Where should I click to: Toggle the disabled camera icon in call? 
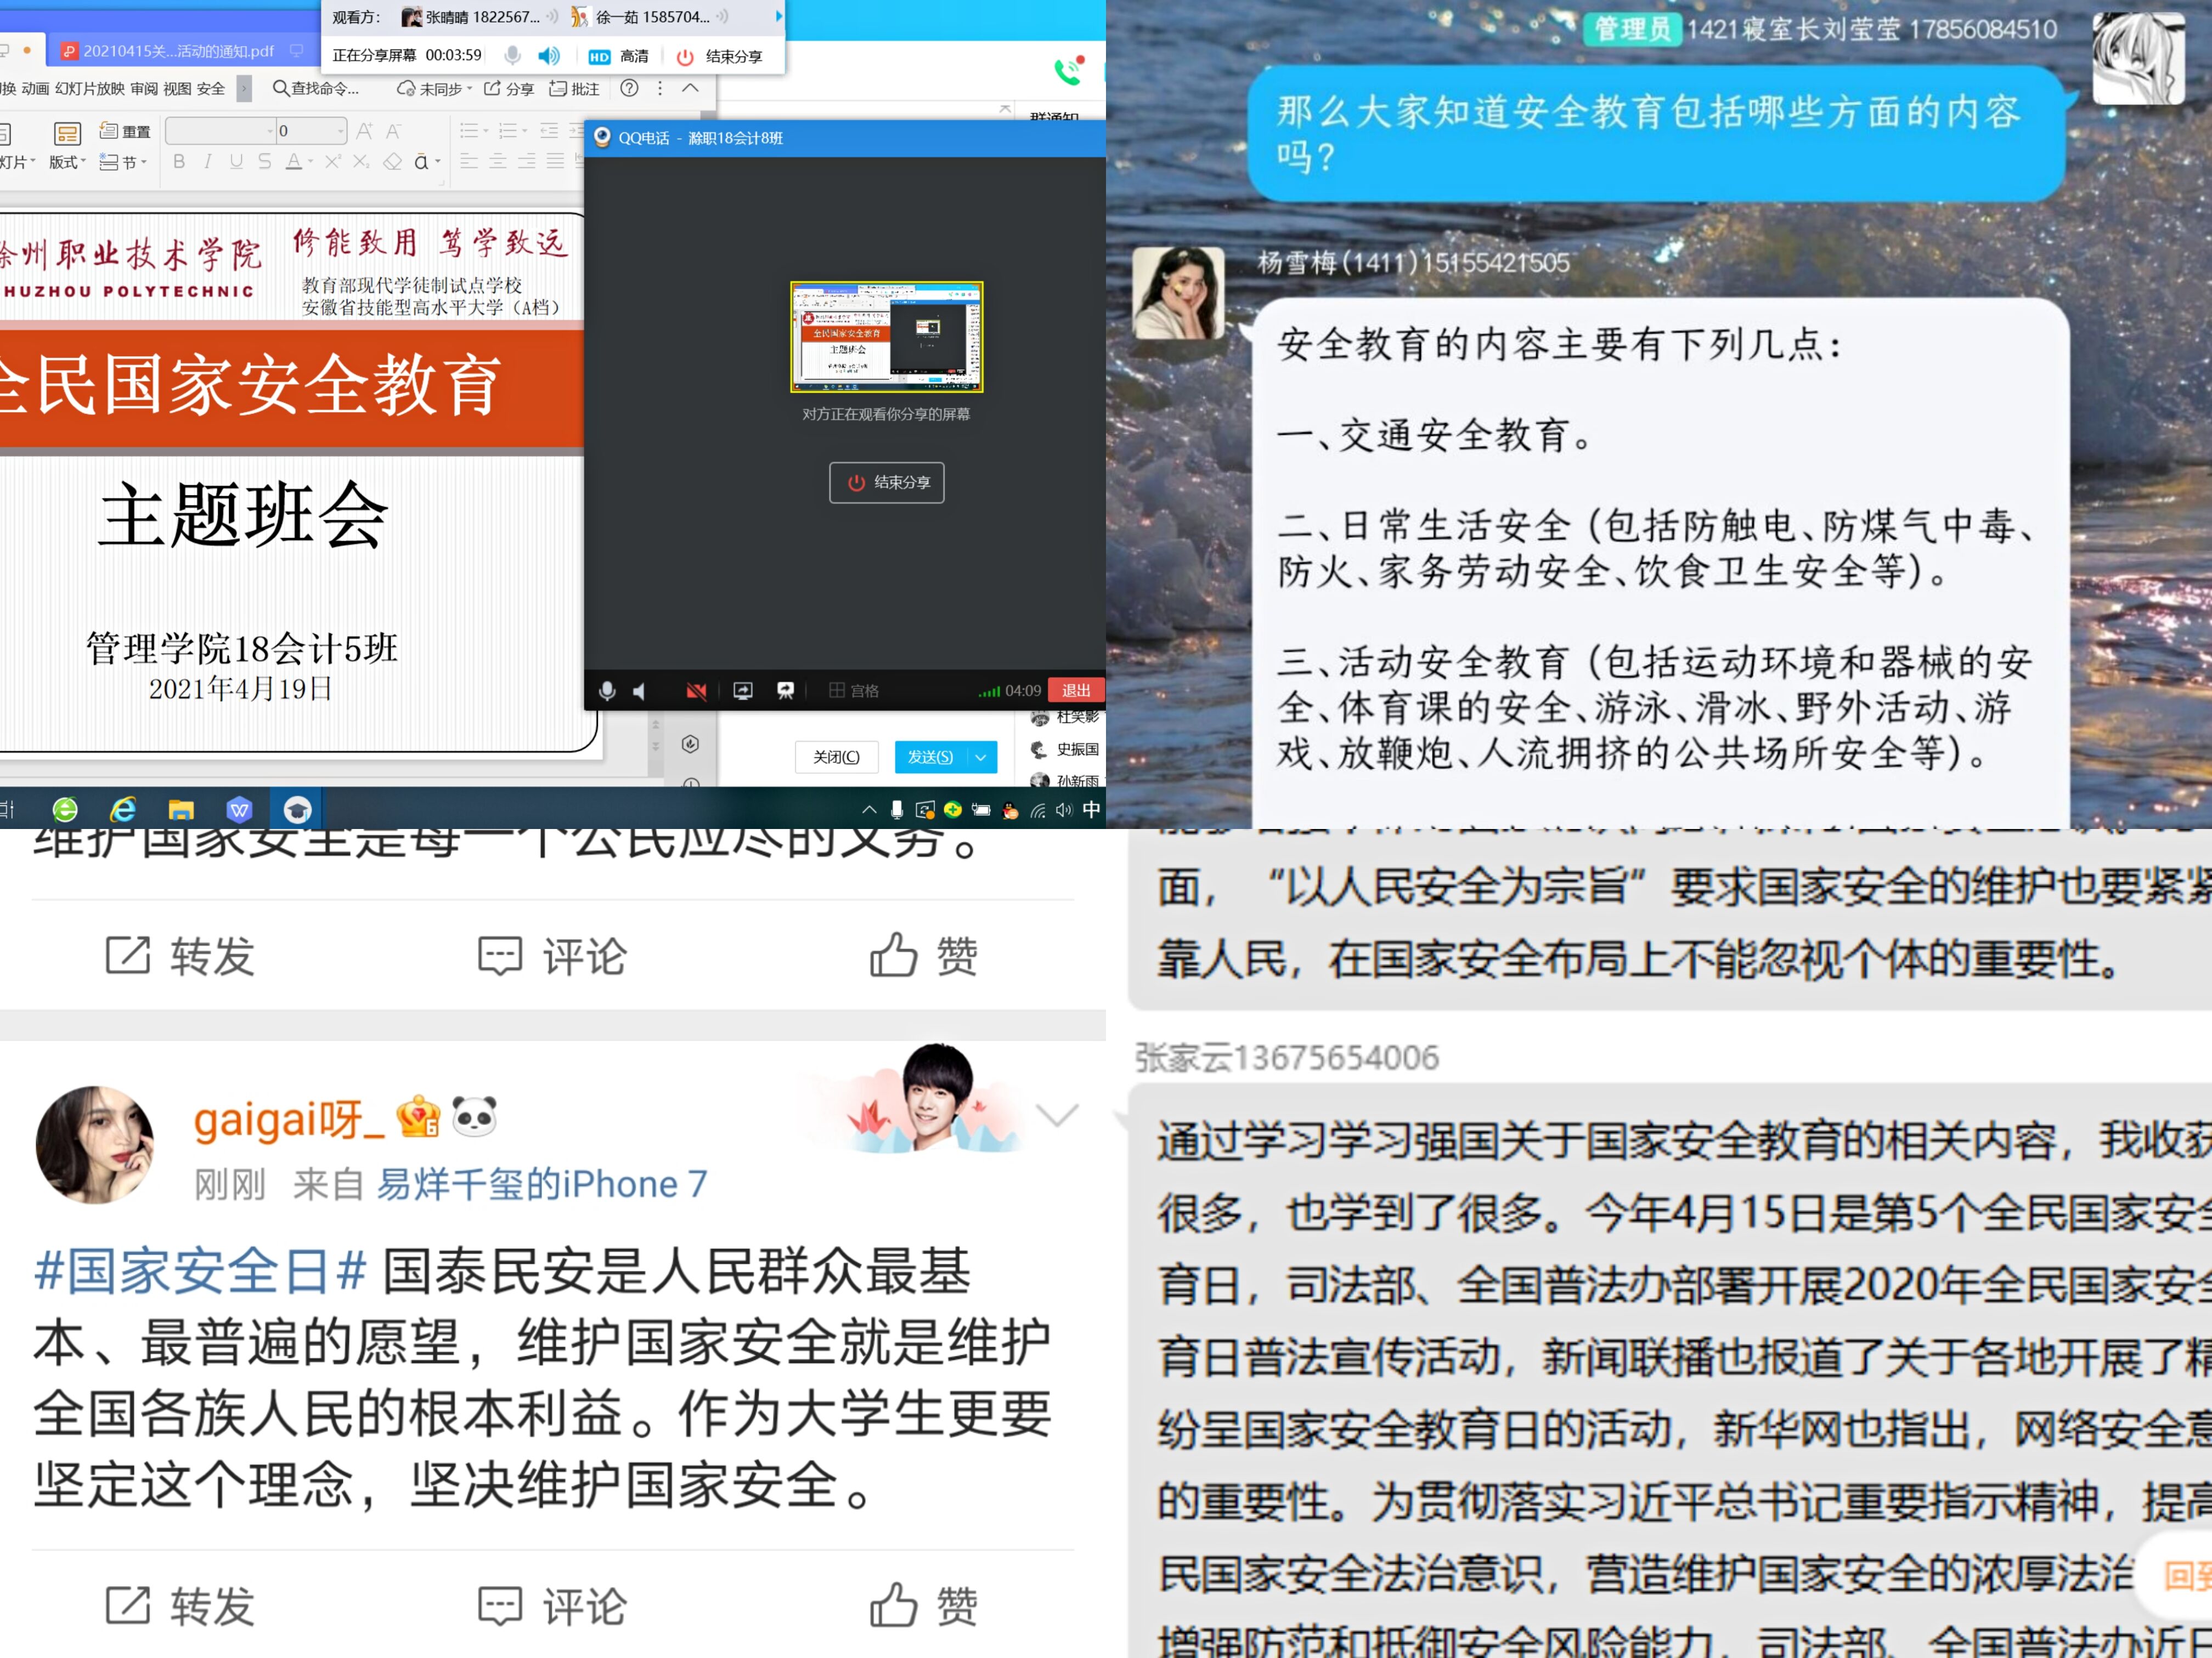(696, 691)
